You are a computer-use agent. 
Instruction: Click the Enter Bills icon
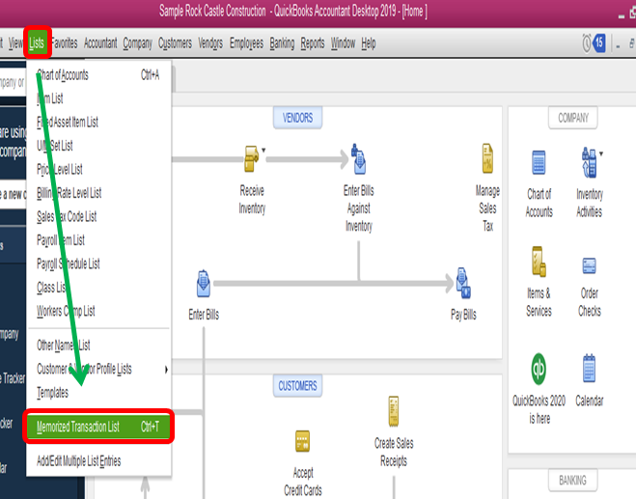coord(204,283)
